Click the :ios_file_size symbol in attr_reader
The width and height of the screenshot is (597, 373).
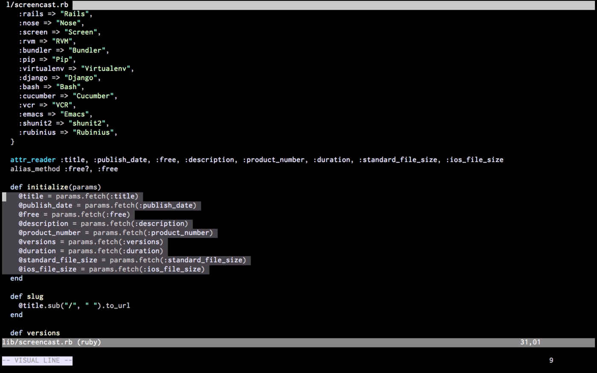tap(475, 160)
